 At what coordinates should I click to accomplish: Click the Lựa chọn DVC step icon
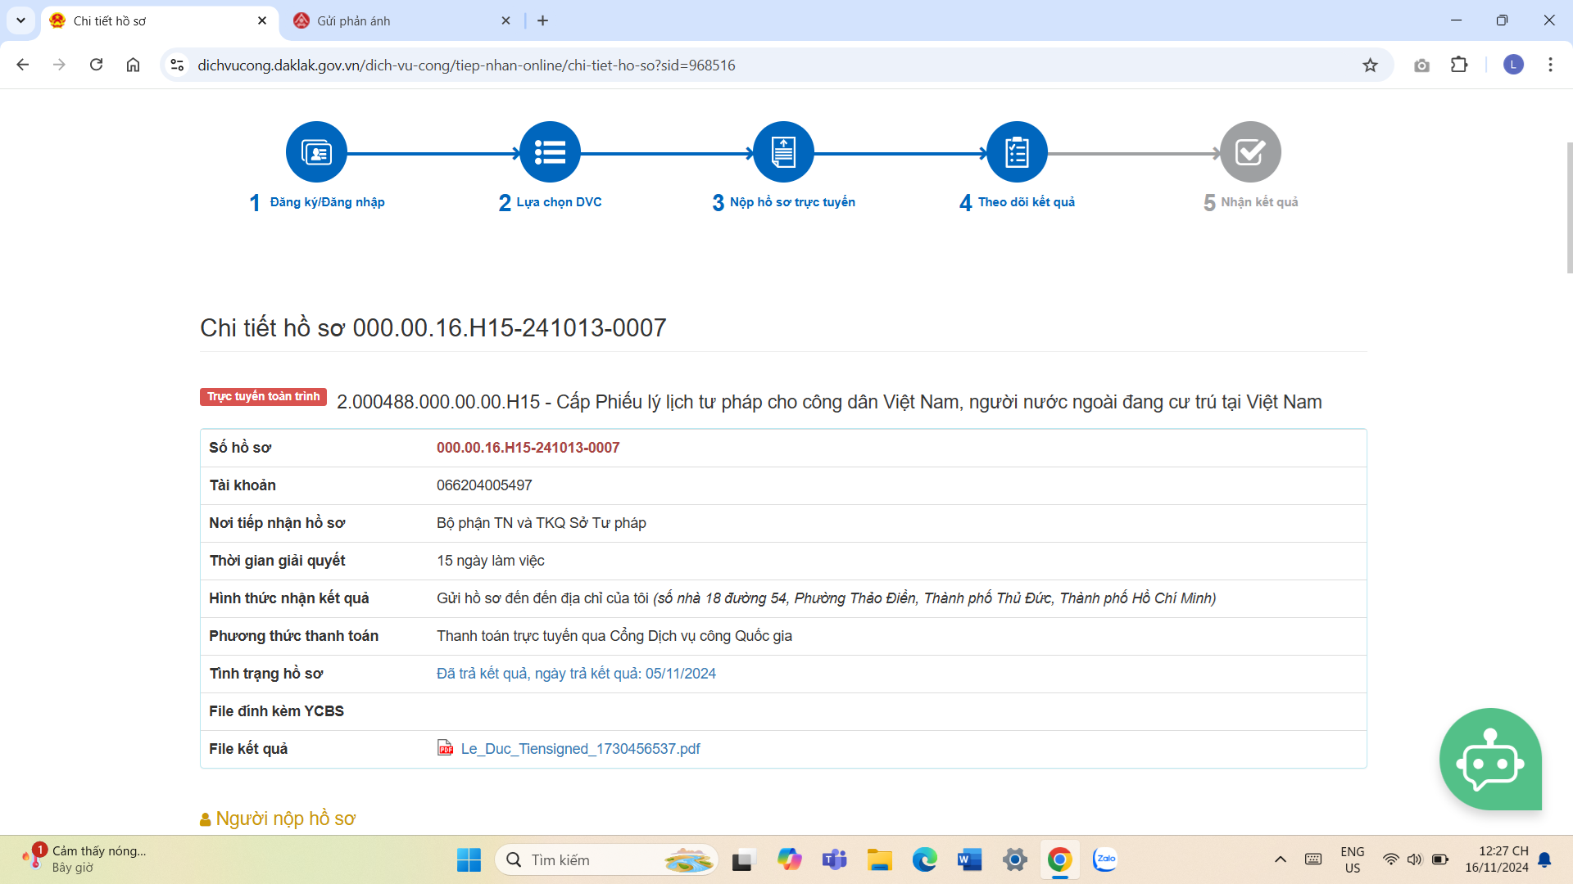550,152
